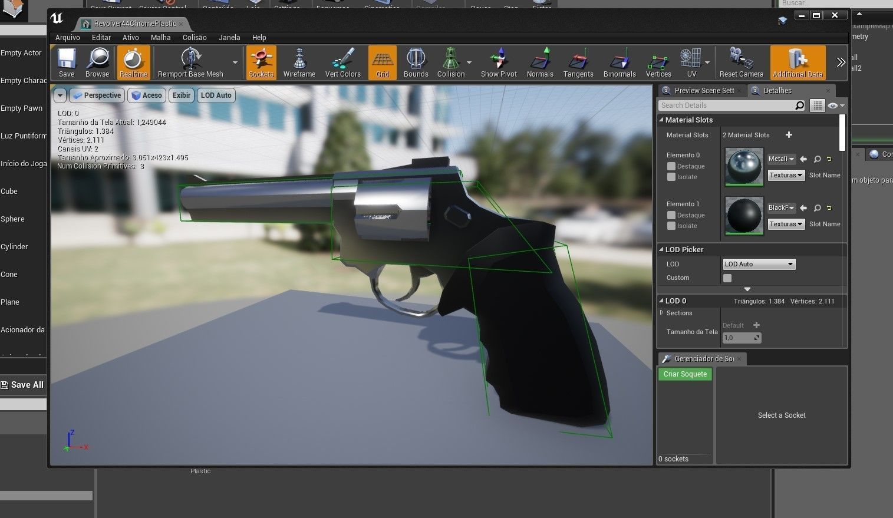Collapse the Material Slots section
This screenshot has width=893, height=518.
(661, 120)
